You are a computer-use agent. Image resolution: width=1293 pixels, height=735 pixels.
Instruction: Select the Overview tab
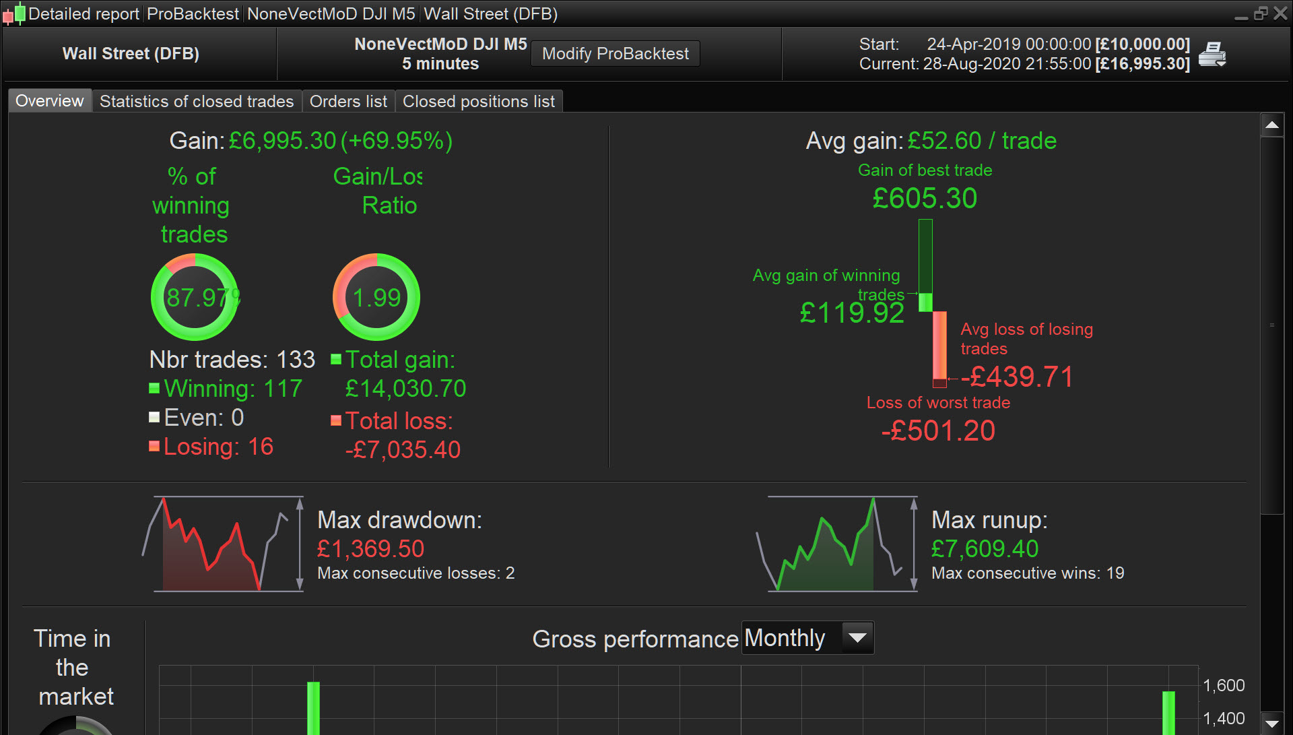pyautogui.click(x=50, y=101)
